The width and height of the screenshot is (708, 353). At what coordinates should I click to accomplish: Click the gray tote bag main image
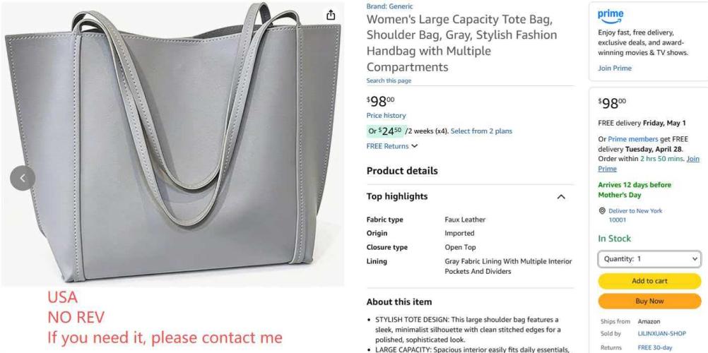click(x=172, y=143)
